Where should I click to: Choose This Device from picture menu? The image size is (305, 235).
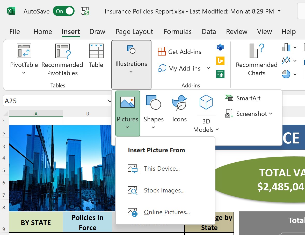coord(162,169)
